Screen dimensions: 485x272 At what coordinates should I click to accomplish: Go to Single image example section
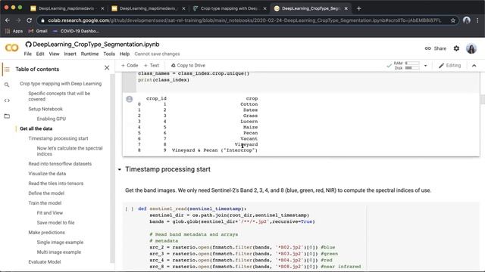(60, 243)
